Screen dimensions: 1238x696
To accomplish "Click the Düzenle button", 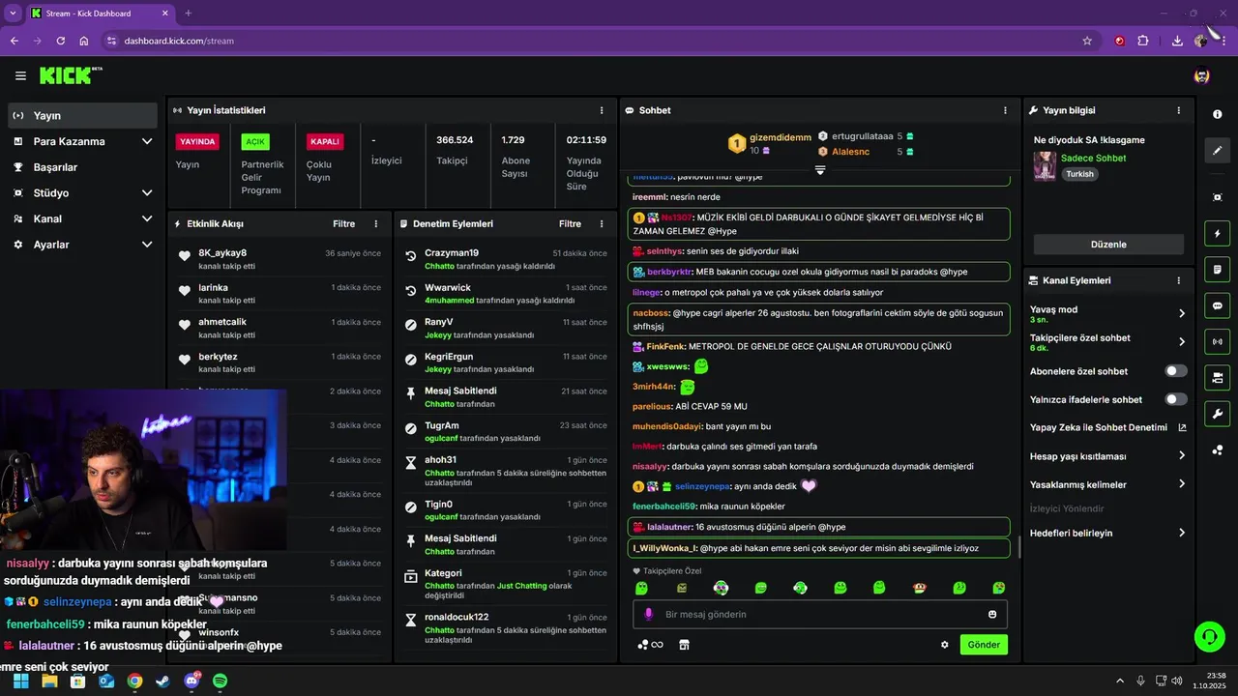I will pyautogui.click(x=1108, y=245).
